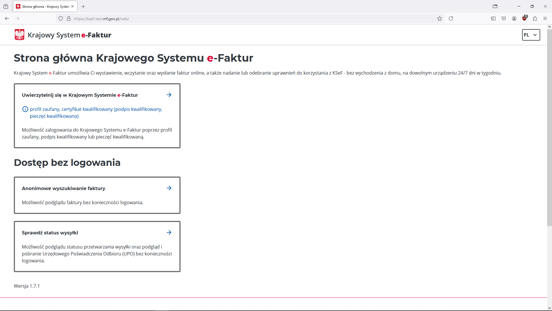Viewport: 552px width, 311px height.
Task: Open the extensions puzzle icon
Action: [x=535, y=18]
